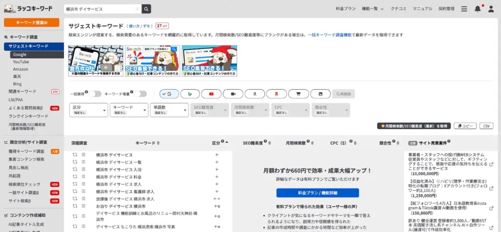Image resolution: width=501 pixels, height=232 pixels.
Task: Select the image search source pill
Action: click(320, 94)
